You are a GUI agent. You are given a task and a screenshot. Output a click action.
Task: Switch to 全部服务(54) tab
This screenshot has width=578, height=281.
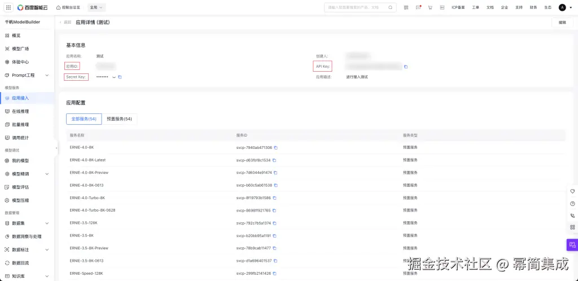click(84, 119)
